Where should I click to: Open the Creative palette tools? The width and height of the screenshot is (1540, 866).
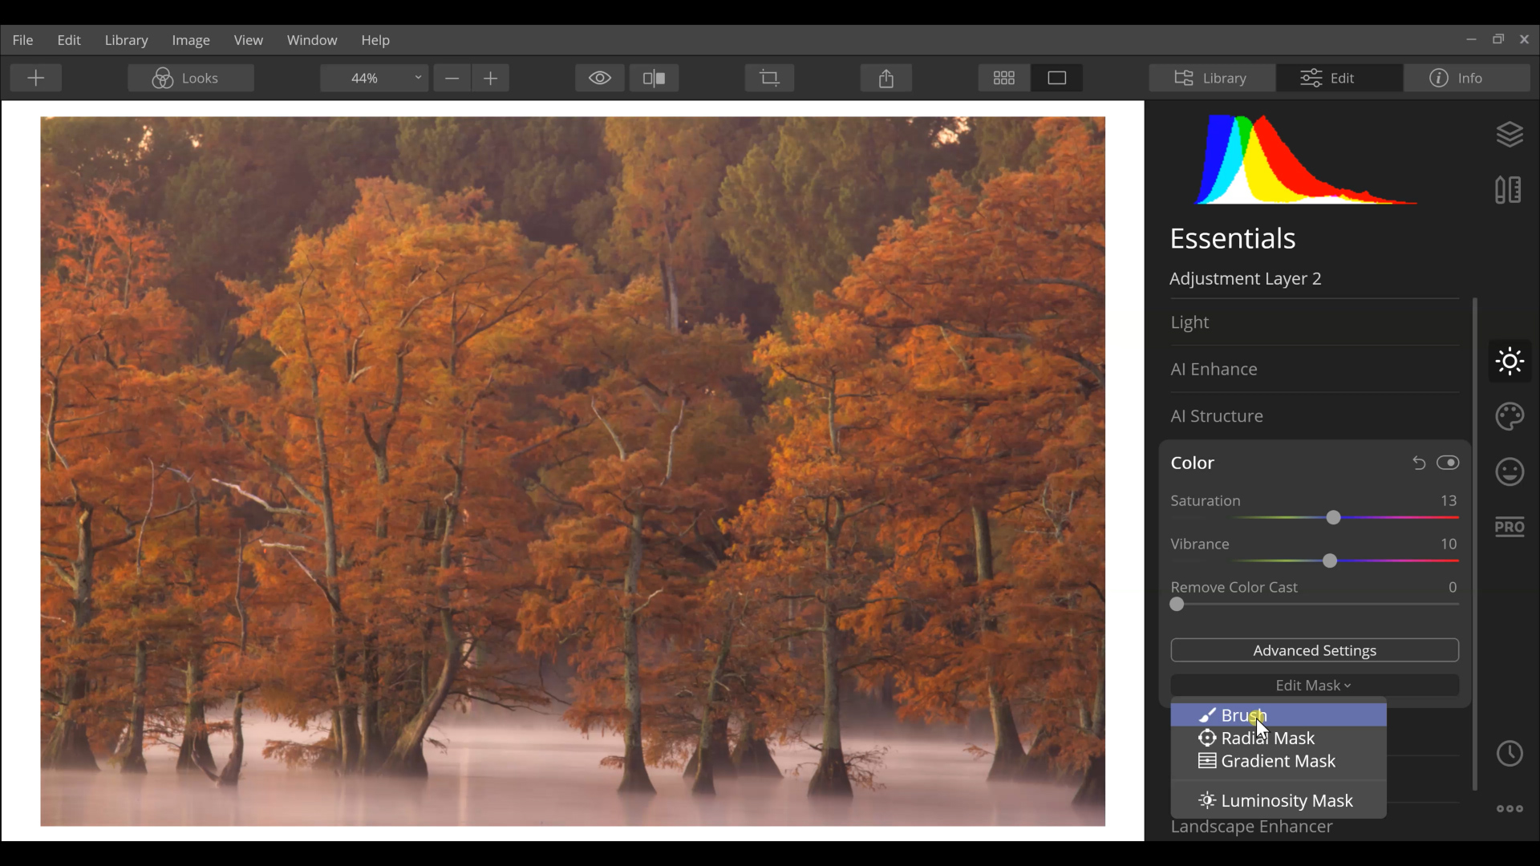1510,417
